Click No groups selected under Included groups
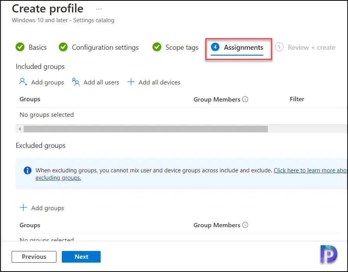This screenshot has height=272, width=348. point(47,114)
